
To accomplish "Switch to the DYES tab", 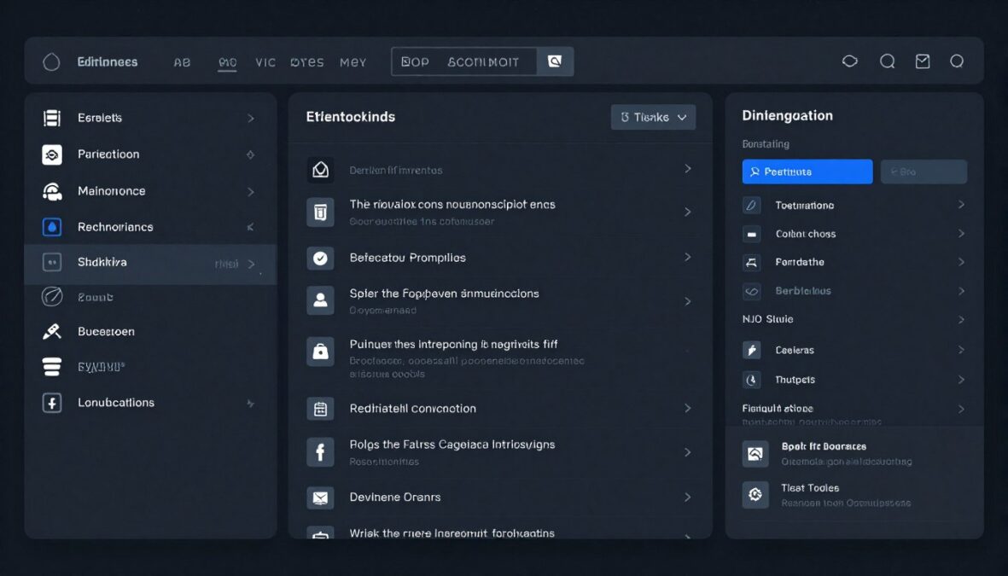I will (x=306, y=62).
